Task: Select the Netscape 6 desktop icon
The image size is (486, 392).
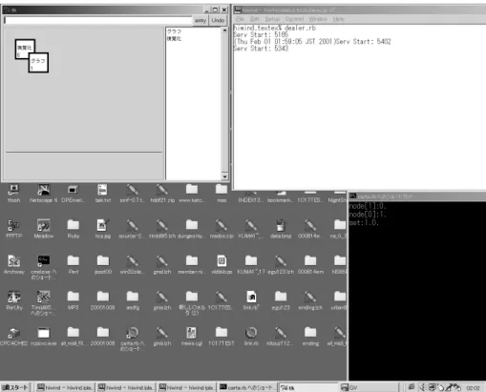Action: pyautogui.click(x=43, y=194)
